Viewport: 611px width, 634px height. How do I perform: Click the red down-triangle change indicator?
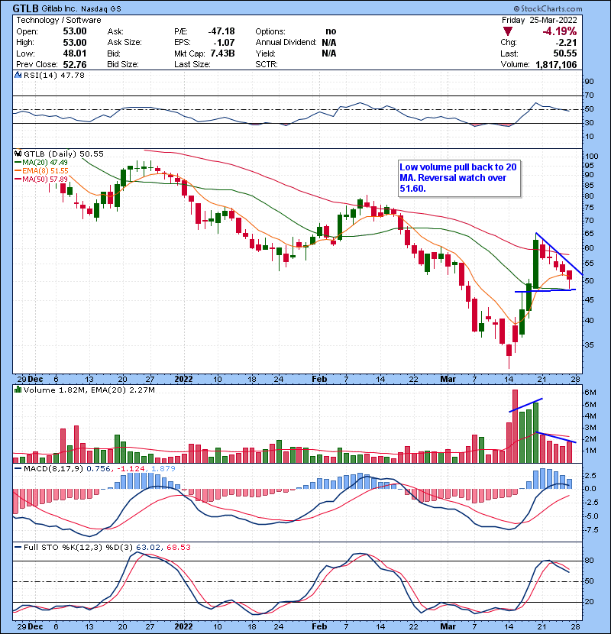(x=508, y=31)
